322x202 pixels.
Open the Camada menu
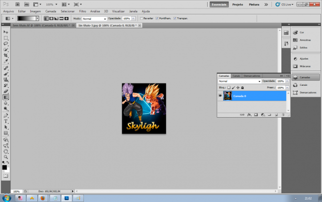[51, 11]
